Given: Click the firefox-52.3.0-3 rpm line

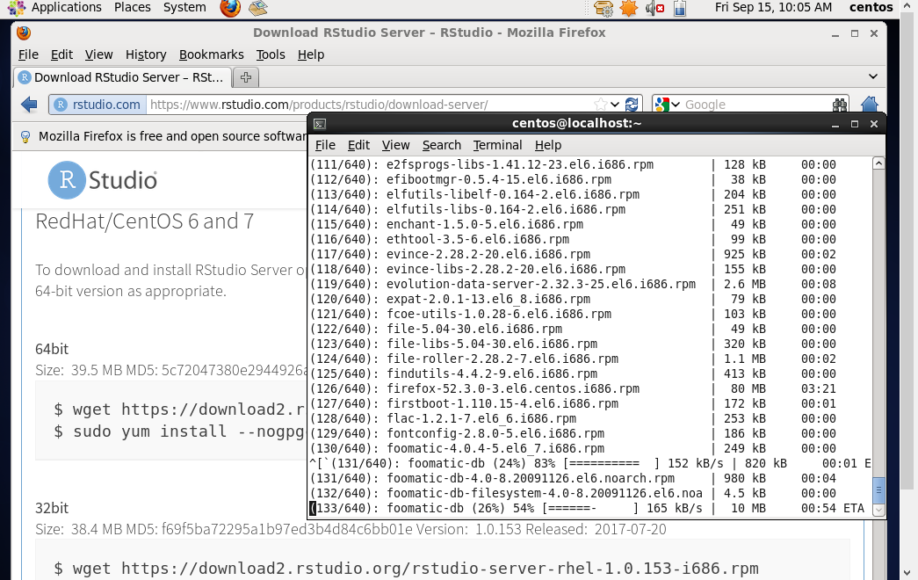Looking at the screenshot, I should click(573, 388).
